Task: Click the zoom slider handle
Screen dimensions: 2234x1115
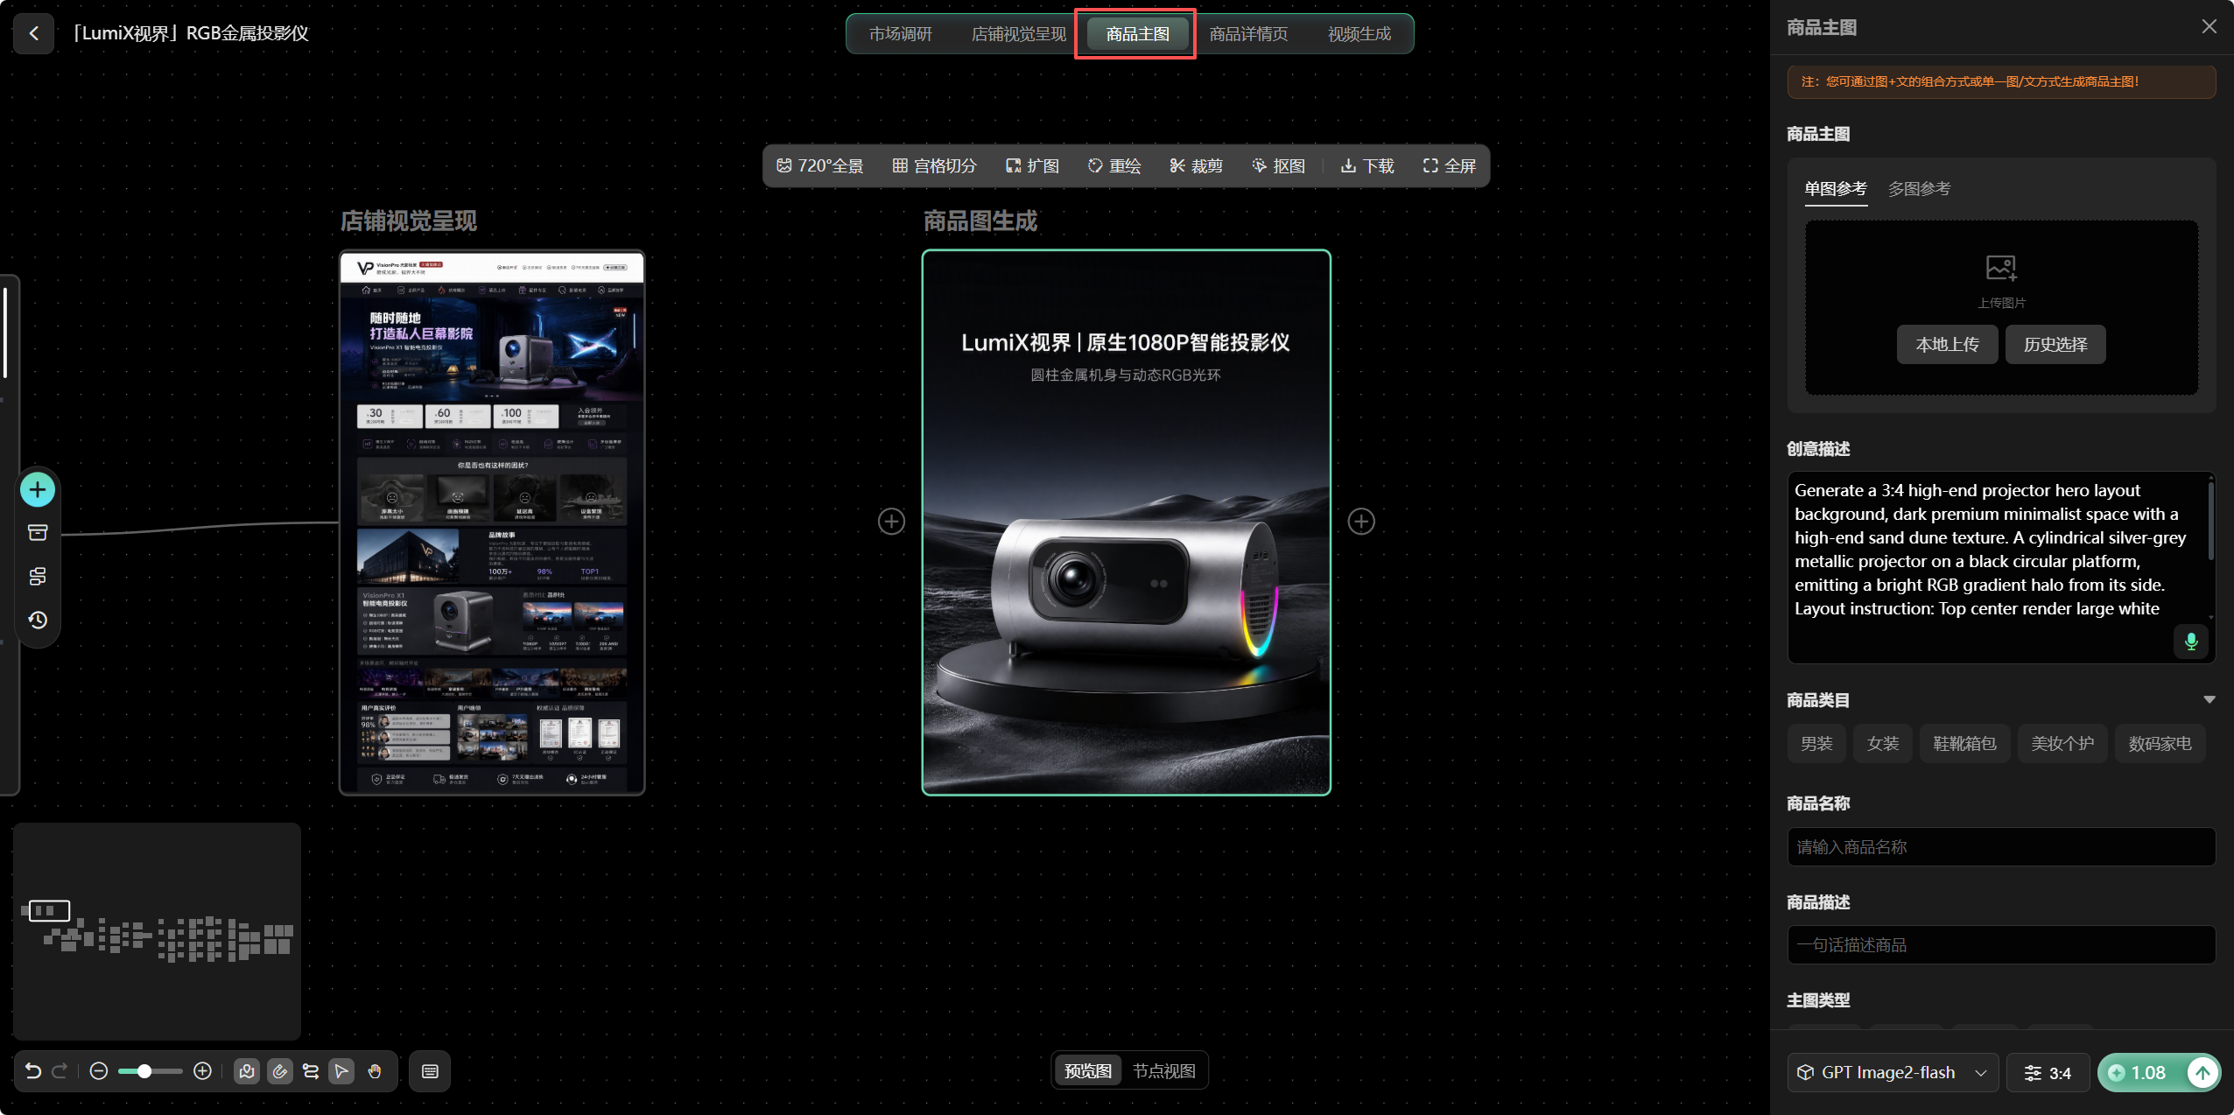Action: click(144, 1071)
